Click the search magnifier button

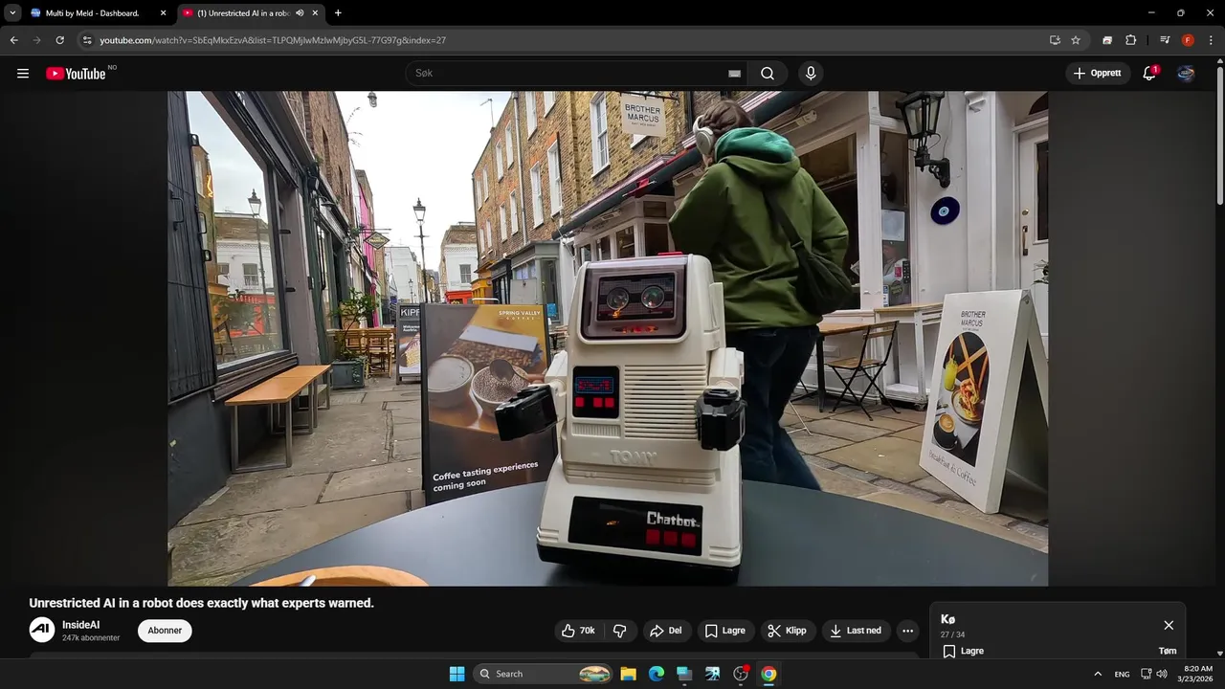click(768, 74)
